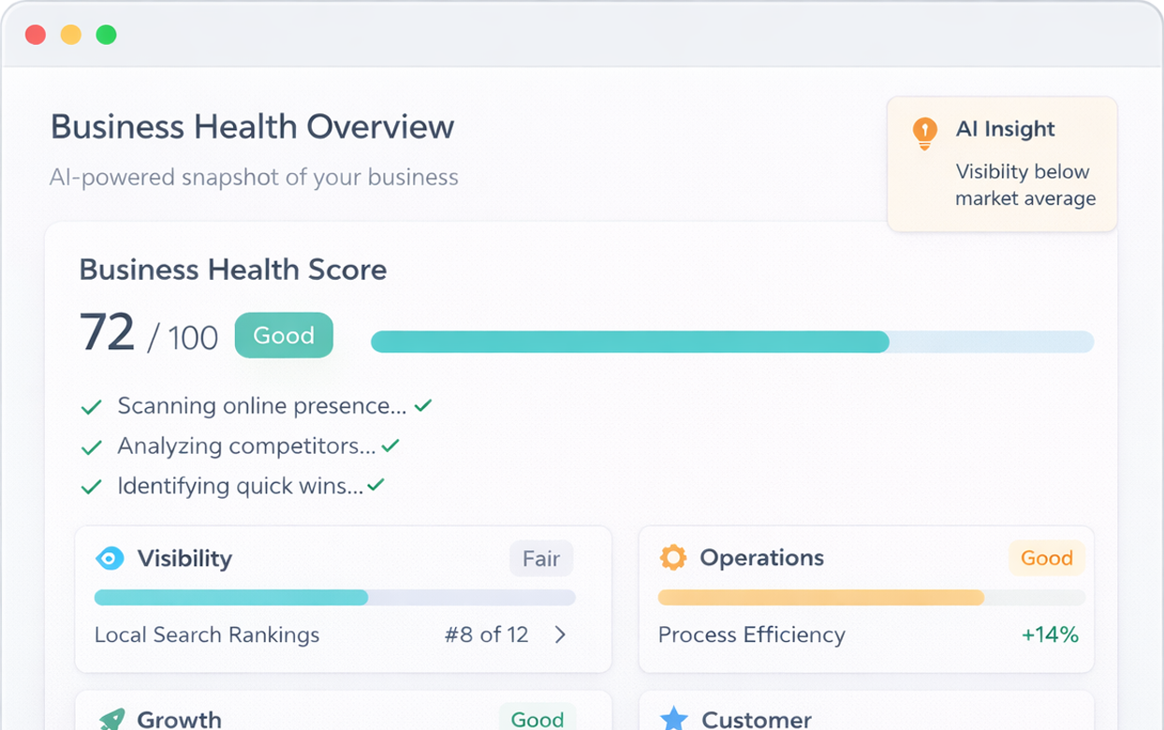Click the Growth card title

coord(180,719)
